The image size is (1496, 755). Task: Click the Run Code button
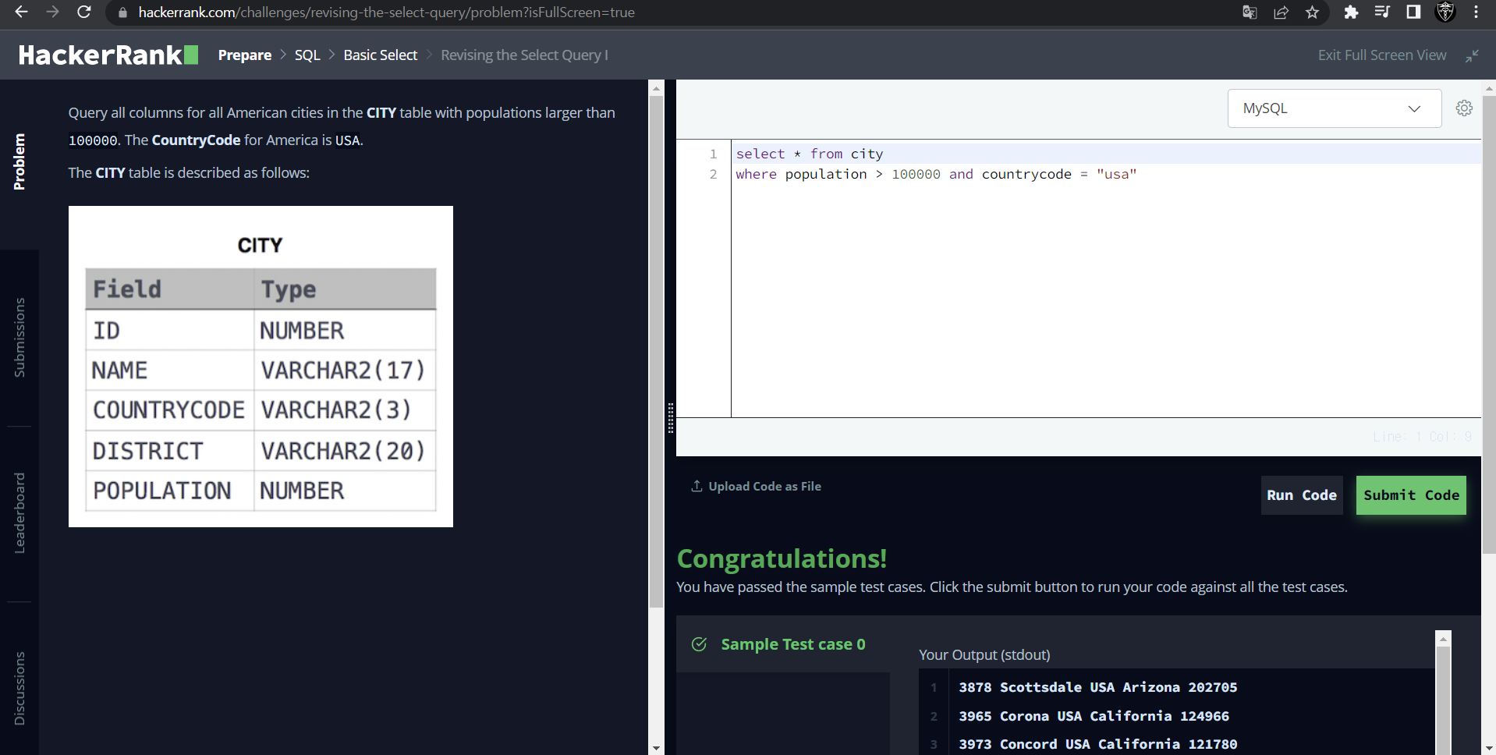pos(1302,494)
